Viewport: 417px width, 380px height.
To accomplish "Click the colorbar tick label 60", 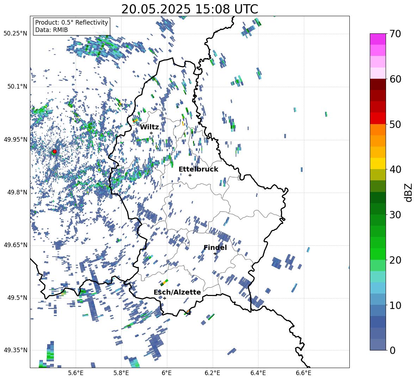I will tap(396, 79).
